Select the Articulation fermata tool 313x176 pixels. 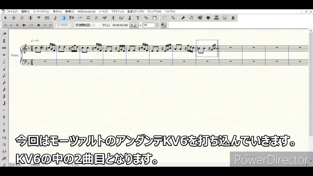coord(97,18)
